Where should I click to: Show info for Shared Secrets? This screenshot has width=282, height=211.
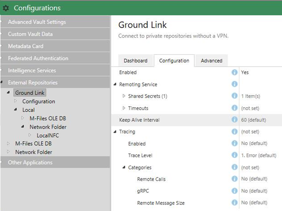pyautogui.click(x=235, y=96)
